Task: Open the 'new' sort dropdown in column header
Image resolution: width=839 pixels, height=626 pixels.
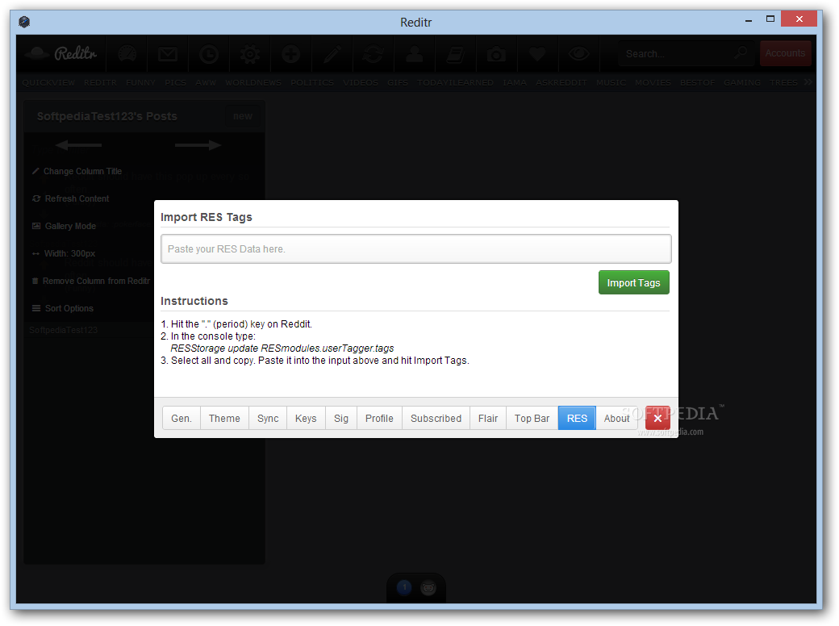Action: pyautogui.click(x=243, y=116)
